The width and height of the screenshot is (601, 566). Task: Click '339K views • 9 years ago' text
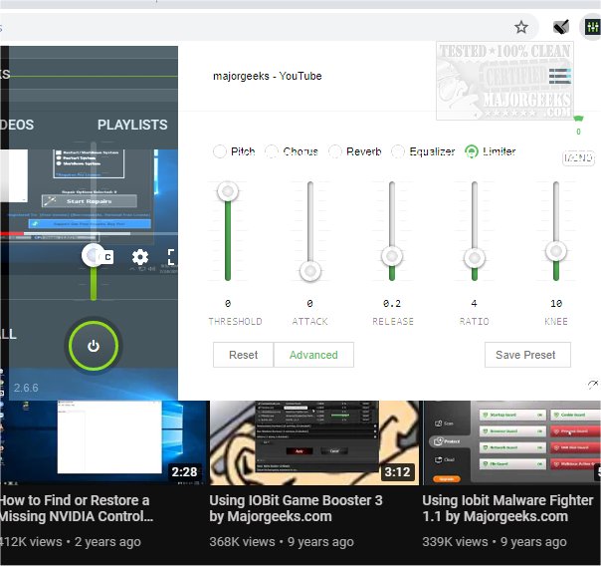[495, 542]
